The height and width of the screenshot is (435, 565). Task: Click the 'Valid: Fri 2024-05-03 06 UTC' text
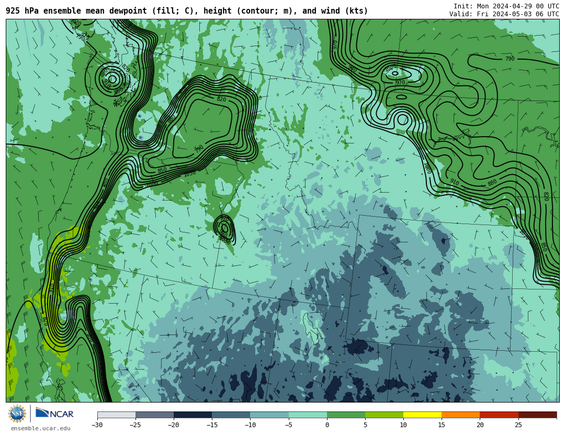click(x=504, y=14)
